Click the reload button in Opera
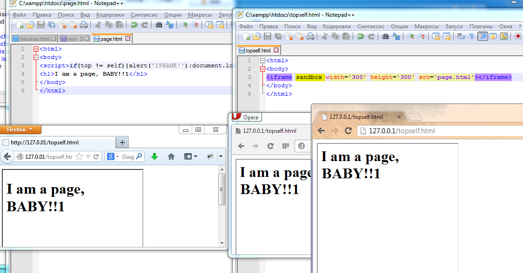The image size is (523, 273). [270, 146]
